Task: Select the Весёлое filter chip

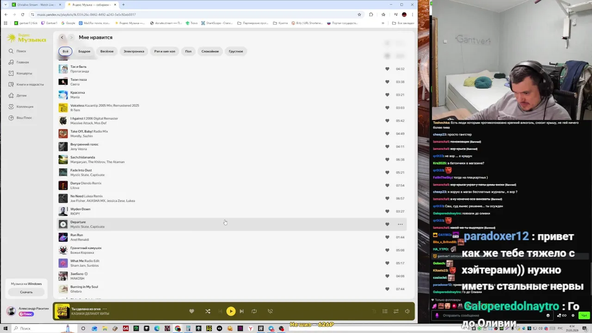Action: point(107,51)
